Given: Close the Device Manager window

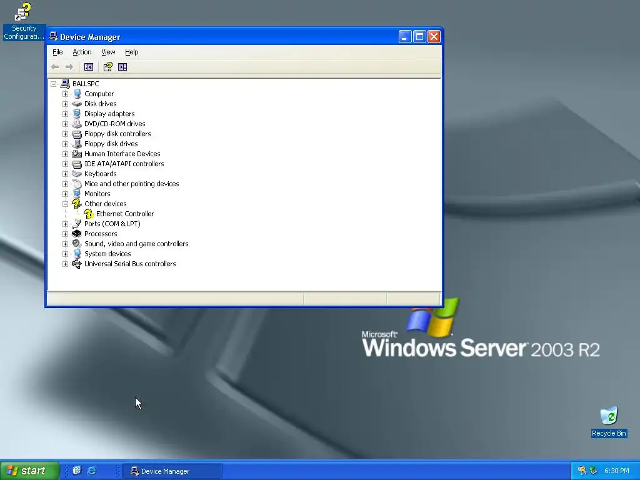Looking at the screenshot, I should point(434,37).
